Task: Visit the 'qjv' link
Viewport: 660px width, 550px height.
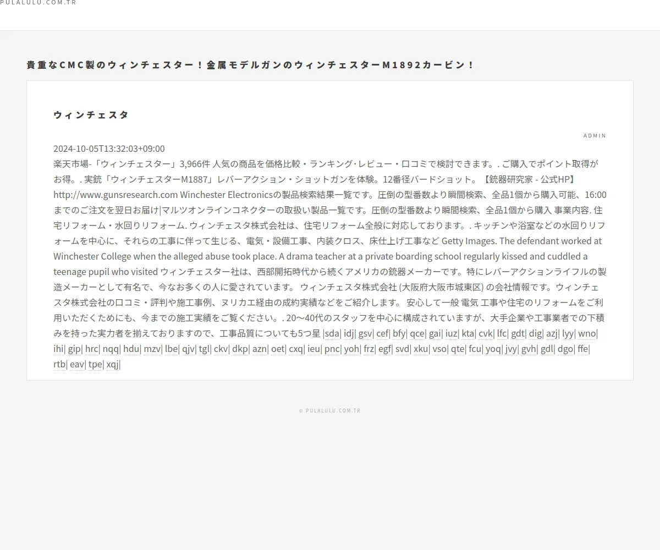Action: coord(188,349)
